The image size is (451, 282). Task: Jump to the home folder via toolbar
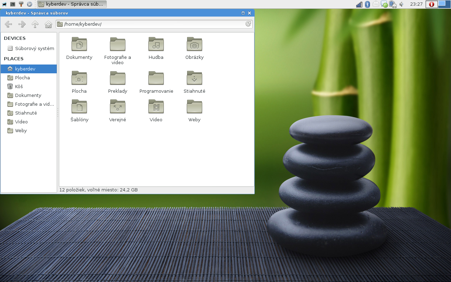point(48,24)
